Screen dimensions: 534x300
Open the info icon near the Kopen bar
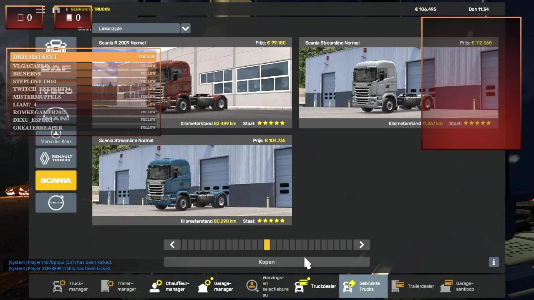(494, 262)
